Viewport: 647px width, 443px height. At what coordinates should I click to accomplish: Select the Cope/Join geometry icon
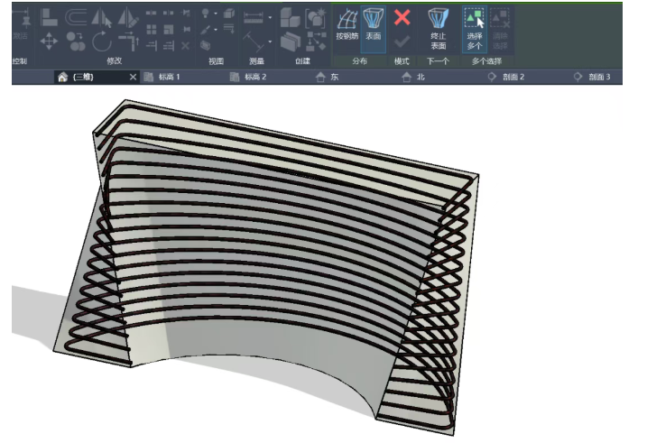coord(49,17)
